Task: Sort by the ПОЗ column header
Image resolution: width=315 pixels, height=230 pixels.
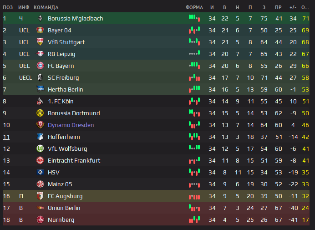Action: coord(8,7)
